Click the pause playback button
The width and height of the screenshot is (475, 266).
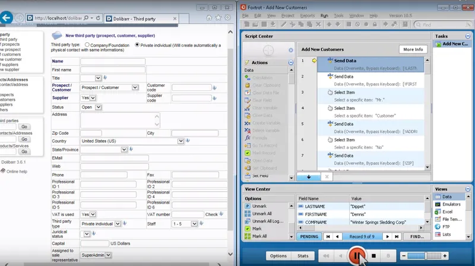click(357, 256)
